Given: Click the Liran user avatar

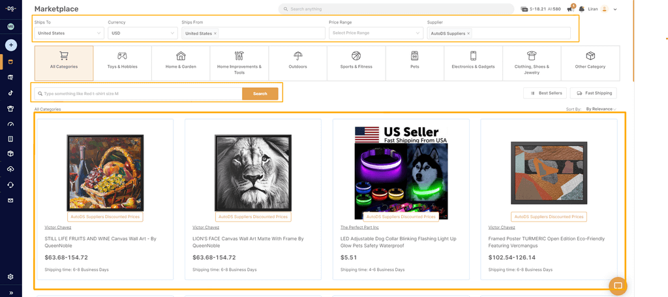Looking at the screenshot, I should click(604, 9).
